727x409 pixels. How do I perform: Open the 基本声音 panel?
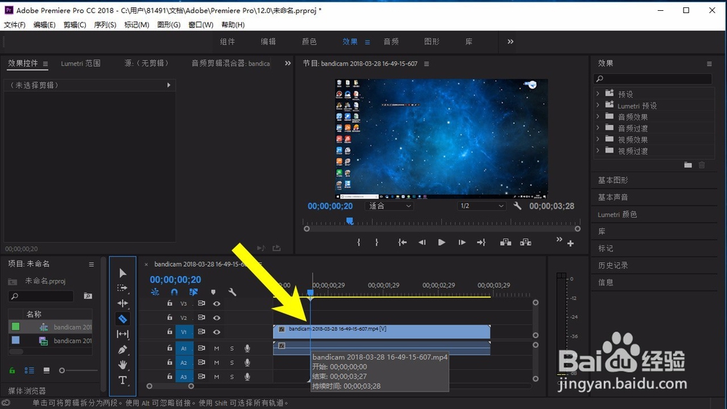click(613, 198)
